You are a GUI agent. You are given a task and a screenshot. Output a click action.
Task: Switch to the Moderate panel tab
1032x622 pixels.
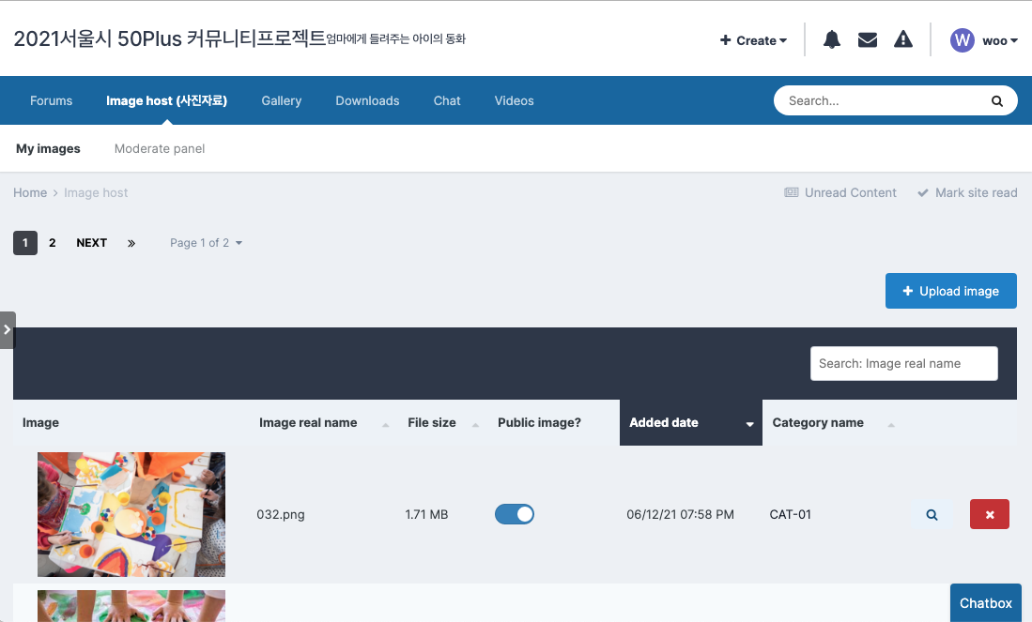pos(159,148)
